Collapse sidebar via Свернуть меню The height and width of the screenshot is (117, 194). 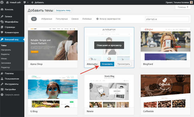tap(12, 95)
